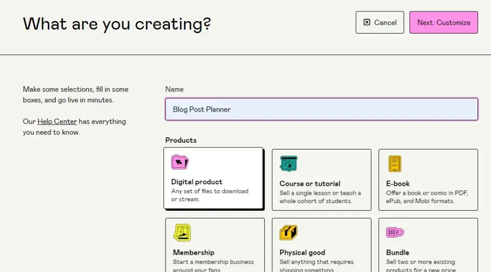This screenshot has width=491, height=272.
Task: Select the Digital product title option
Action: [197, 182]
